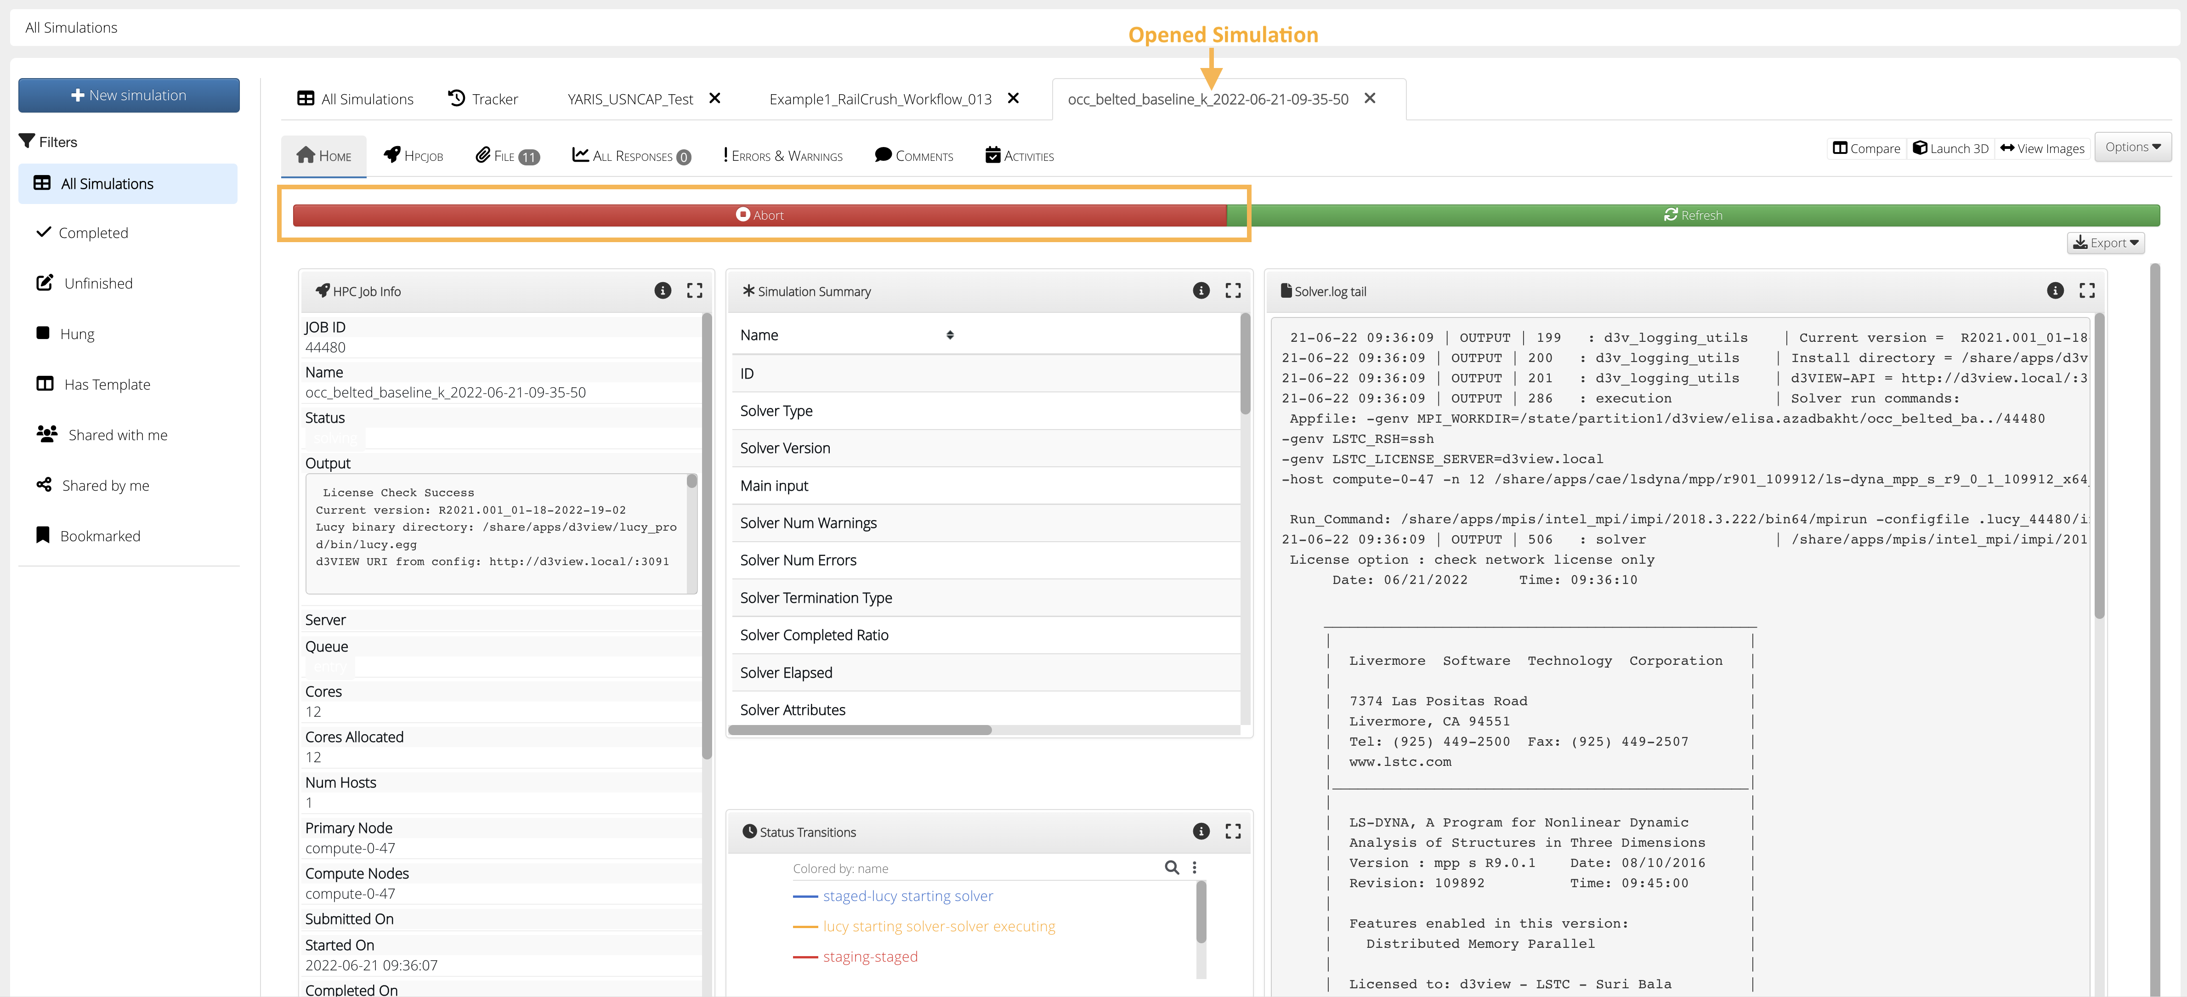Image resolution: width=2187 pixels, height=997 pixels.
Task: Abort the running simulation
Action: [x=760, y=215]
